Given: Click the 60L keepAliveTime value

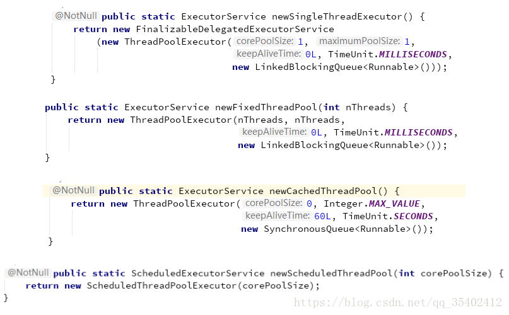Looking at the screenshot, I should [x=323, y=216].
